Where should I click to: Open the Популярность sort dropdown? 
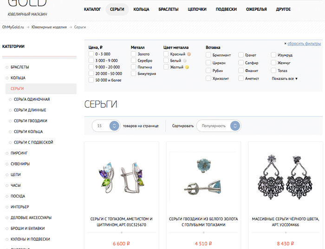click(x=219, y=126)
